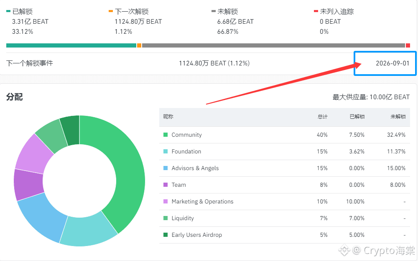This screenshot has height=261, width=418.
Task: Click Marketing & Operations' 10.00% unlocked cell
Action: click(355, 201)
